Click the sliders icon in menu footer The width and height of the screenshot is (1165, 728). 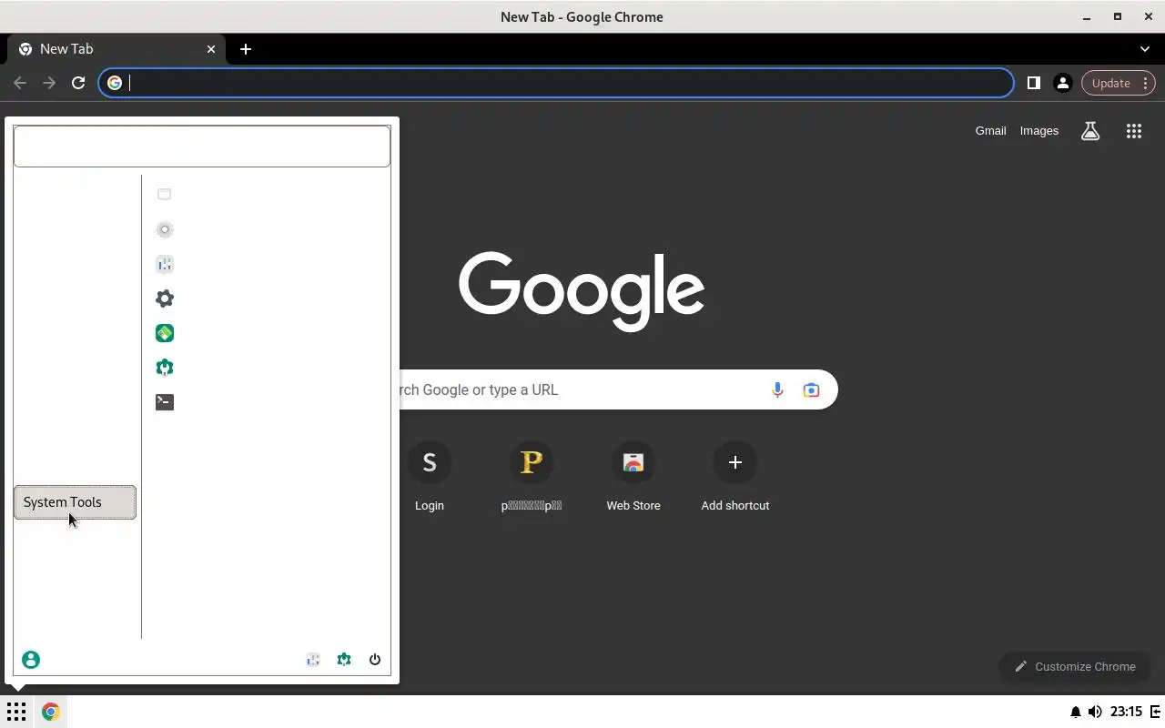point(313,660)
